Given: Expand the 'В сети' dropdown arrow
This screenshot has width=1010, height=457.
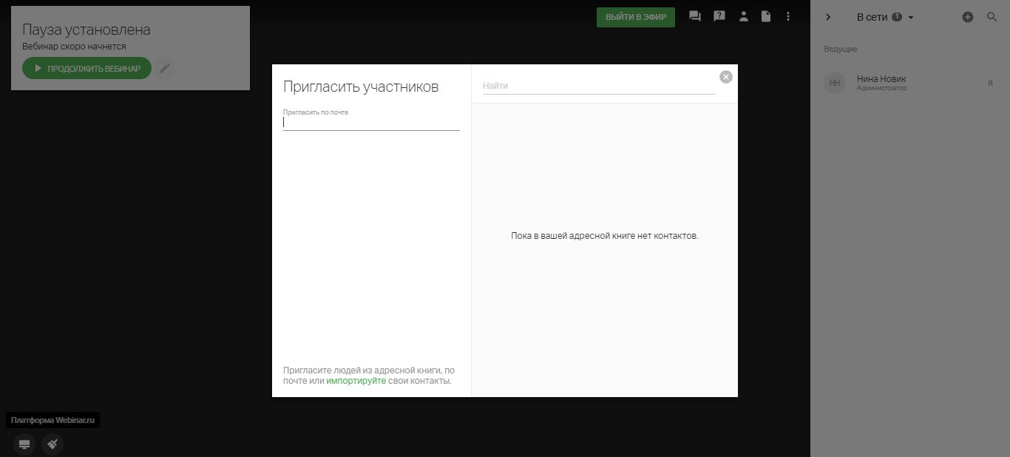Looking at the screenshot, I should (x=911, y=18).
